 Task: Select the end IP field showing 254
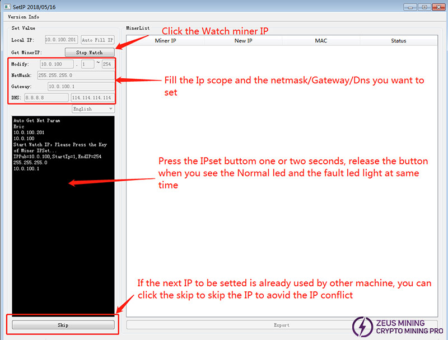pos(108,64)
